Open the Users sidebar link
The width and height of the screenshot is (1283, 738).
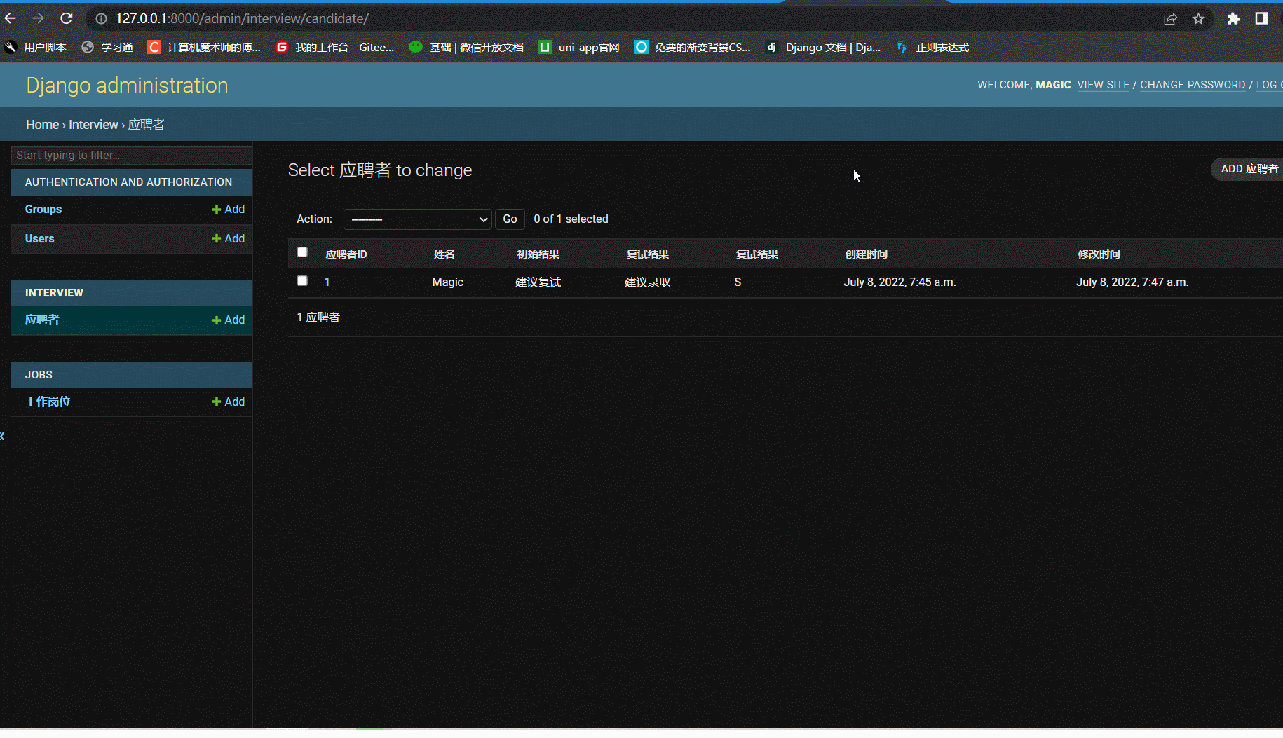tap(39, 238)
